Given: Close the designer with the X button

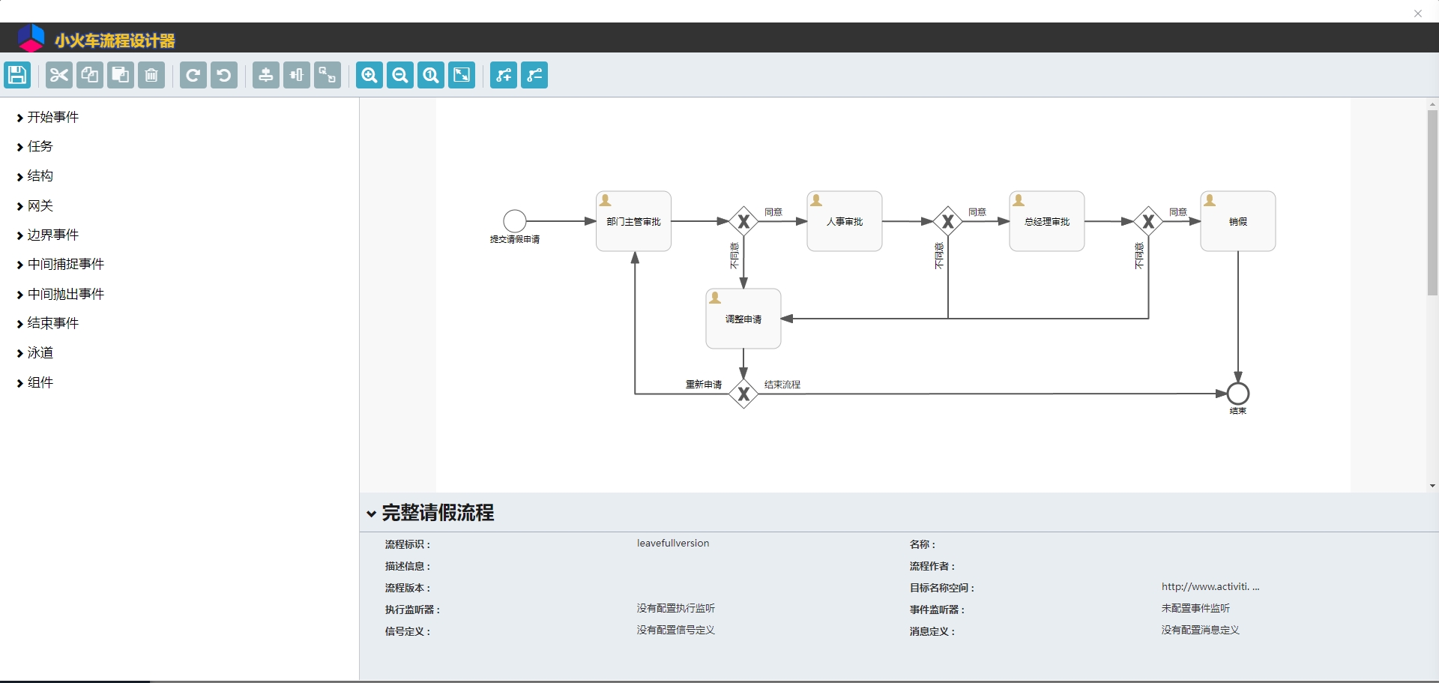Looking at the screenshot, I should click(1418, 13).
